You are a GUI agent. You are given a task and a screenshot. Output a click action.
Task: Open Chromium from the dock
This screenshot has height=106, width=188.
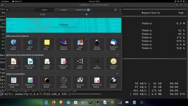[68, 102]
